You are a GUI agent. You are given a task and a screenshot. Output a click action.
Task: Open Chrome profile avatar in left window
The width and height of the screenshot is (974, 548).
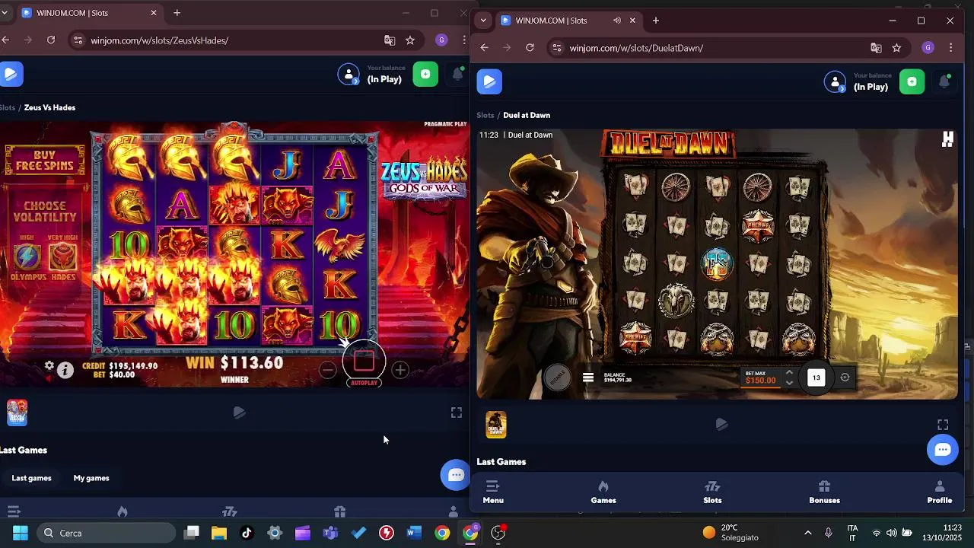click(441, 40)
